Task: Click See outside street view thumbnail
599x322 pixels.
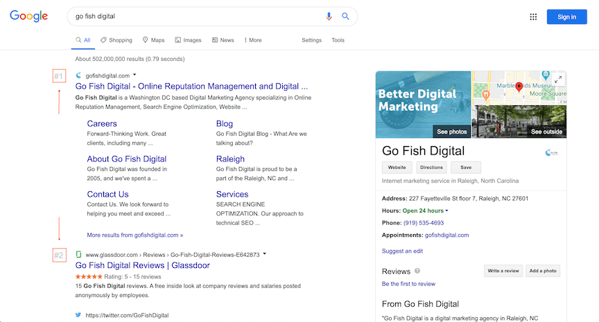Action: click(519, 122)
